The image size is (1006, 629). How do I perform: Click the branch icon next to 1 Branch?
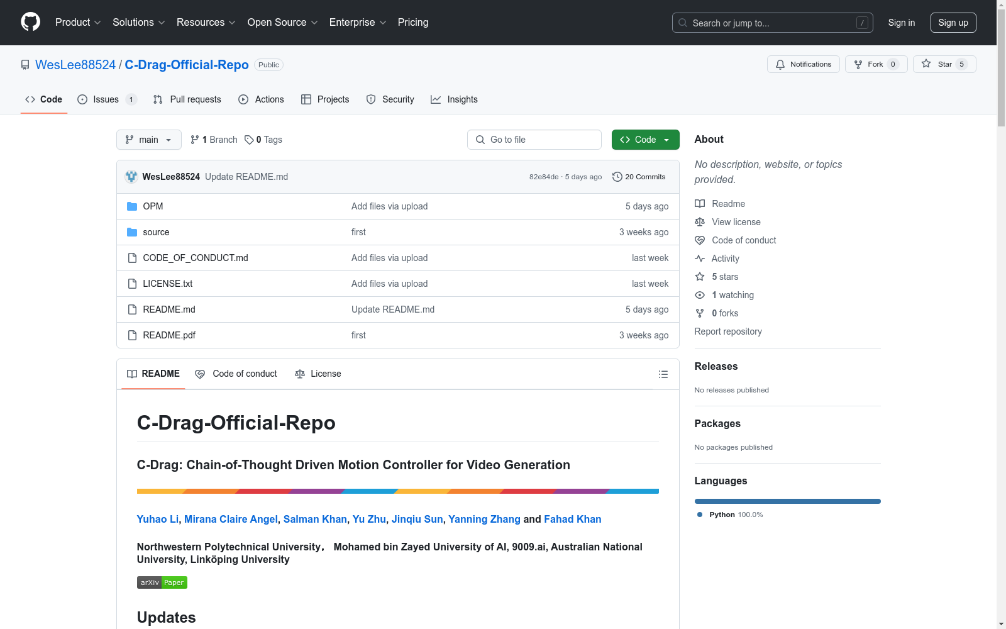(x=195, y=140)
